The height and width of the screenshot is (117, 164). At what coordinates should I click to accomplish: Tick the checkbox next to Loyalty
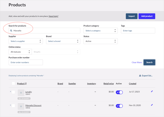[x=13, y=92]
